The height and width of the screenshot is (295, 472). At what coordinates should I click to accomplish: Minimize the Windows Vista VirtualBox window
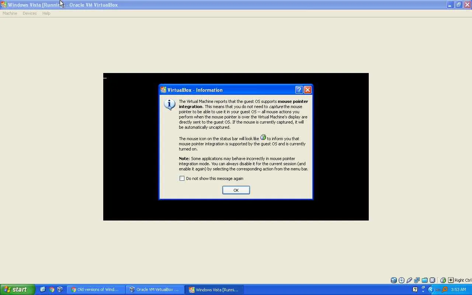(450, 5)
